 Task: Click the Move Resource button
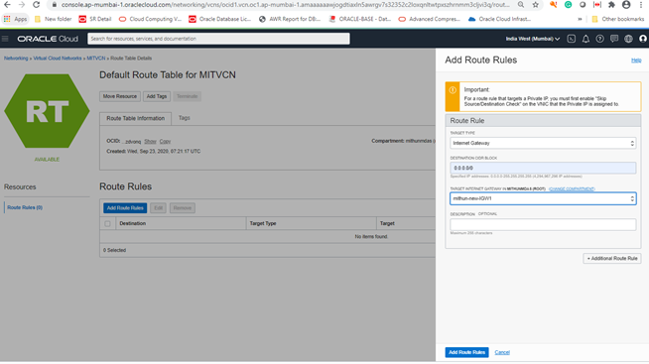pyautogui.click(x=120, y=96)
